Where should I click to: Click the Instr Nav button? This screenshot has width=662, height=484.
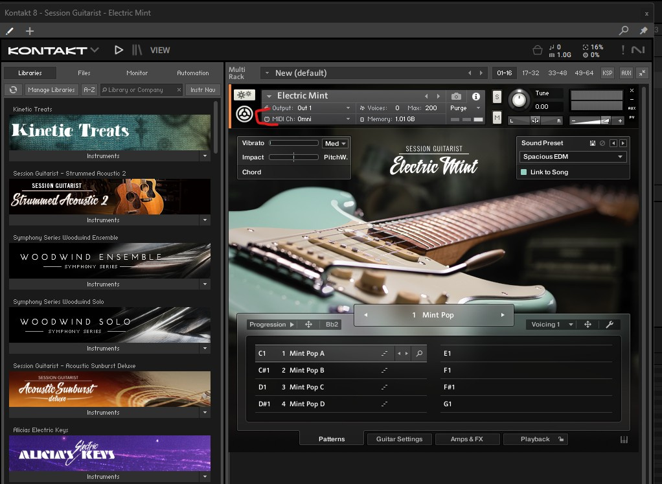pyautogui.click(x=203, y=90)
